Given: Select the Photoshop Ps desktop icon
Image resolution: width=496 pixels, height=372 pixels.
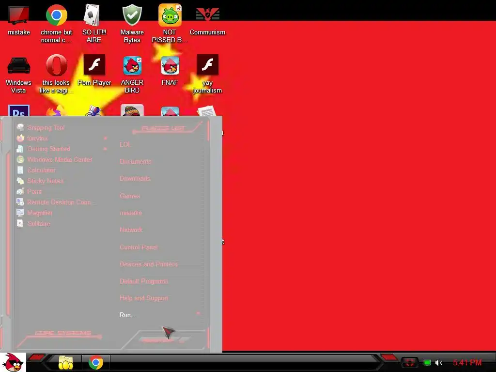Looking at the screenshot, I should [19, 111].
